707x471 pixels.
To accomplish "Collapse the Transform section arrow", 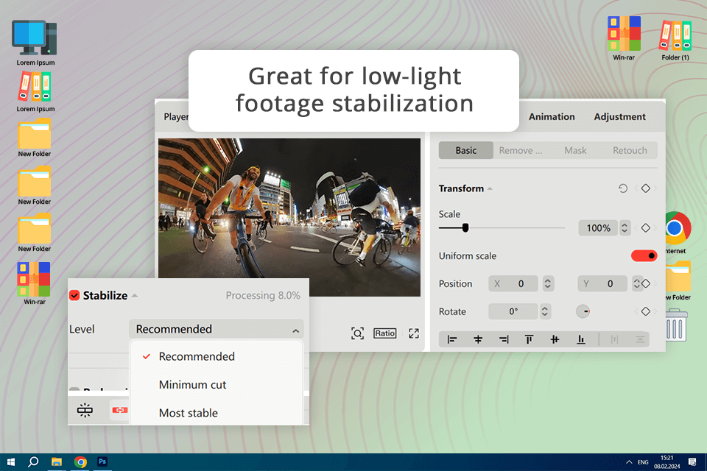I will pos(490,188).
